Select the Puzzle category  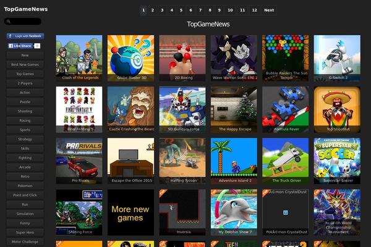point(25,102)
